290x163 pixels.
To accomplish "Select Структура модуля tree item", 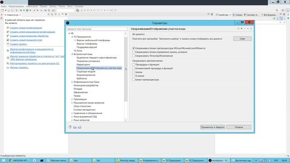I will pyautogui.click(x=86, y=72).
